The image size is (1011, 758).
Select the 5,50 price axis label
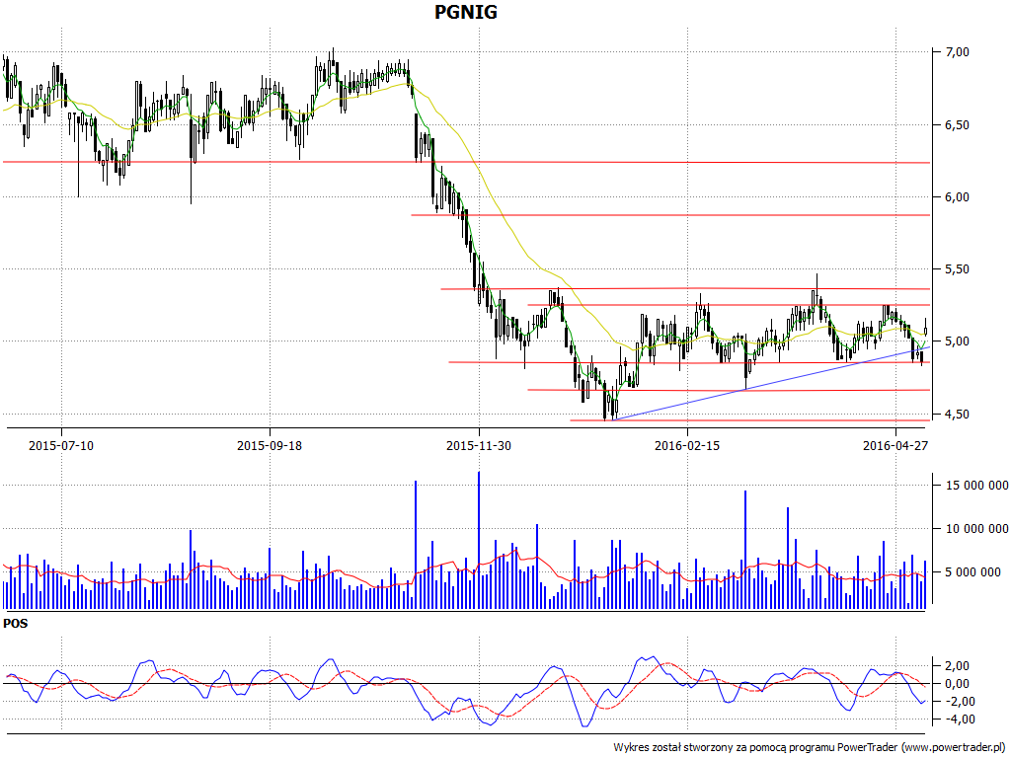coord(957,269)
